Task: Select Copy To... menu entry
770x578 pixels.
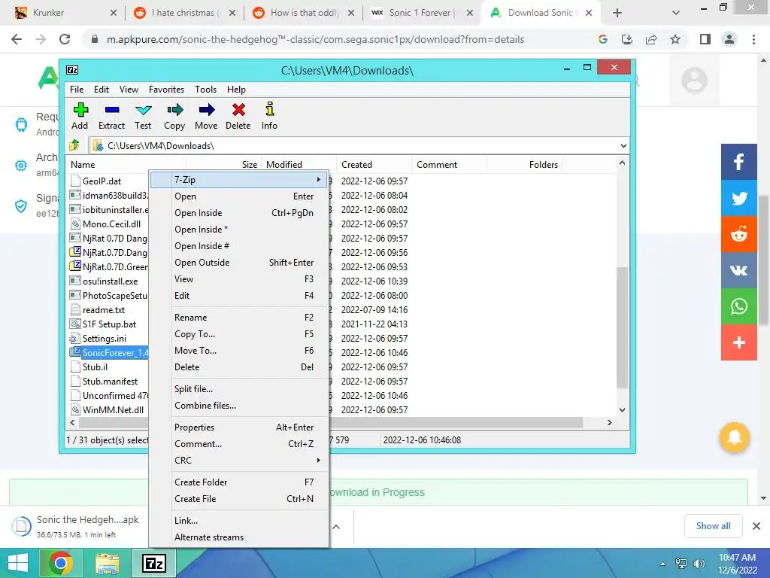Action: [x=239, y=334]
